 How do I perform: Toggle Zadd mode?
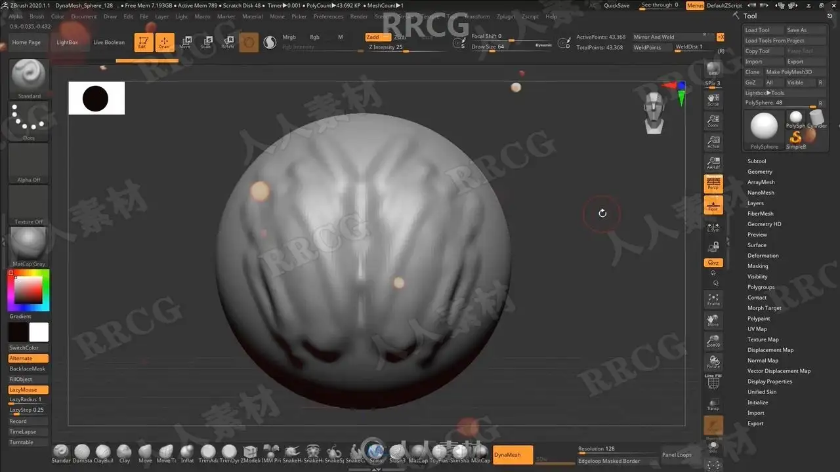point(378,37)
